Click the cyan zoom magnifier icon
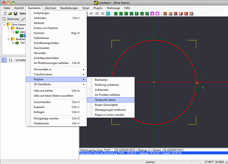Image resolution: width=228 pixels, height=164 pixels. coord(108,13)
